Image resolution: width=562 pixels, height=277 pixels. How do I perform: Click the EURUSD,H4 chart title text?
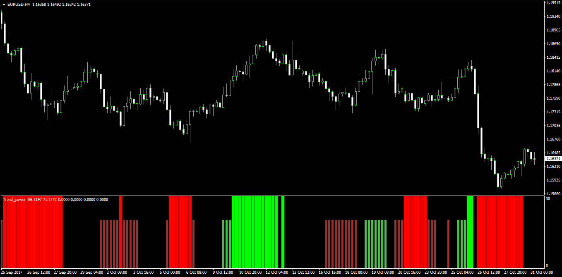(x=18, y=4)
